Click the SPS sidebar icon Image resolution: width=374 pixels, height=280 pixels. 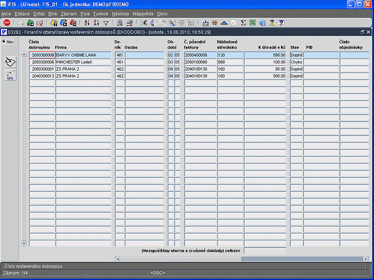10,75
